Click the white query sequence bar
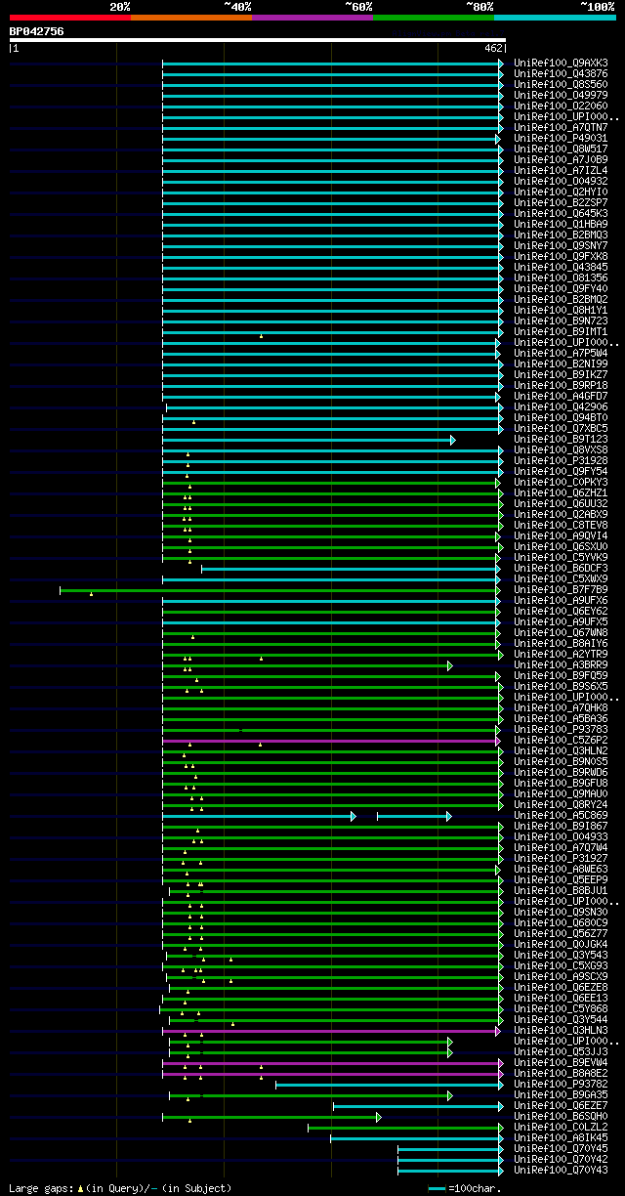The height and width of the screenshot is (1196, 625). [x=258, y=40]
